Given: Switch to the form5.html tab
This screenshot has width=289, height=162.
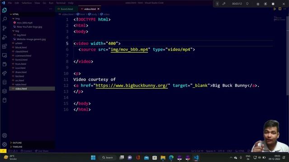Looking at the screenshot, I should click(x=67, y=9).
